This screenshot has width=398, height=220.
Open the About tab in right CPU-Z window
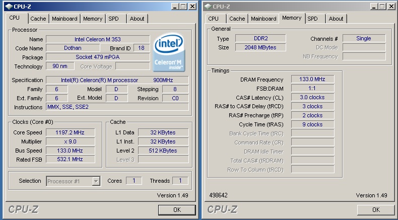[336, 19]
